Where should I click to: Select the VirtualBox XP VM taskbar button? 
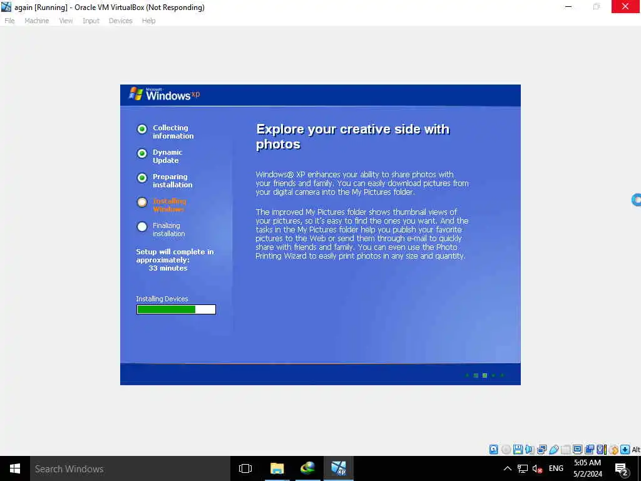(339, 468)
